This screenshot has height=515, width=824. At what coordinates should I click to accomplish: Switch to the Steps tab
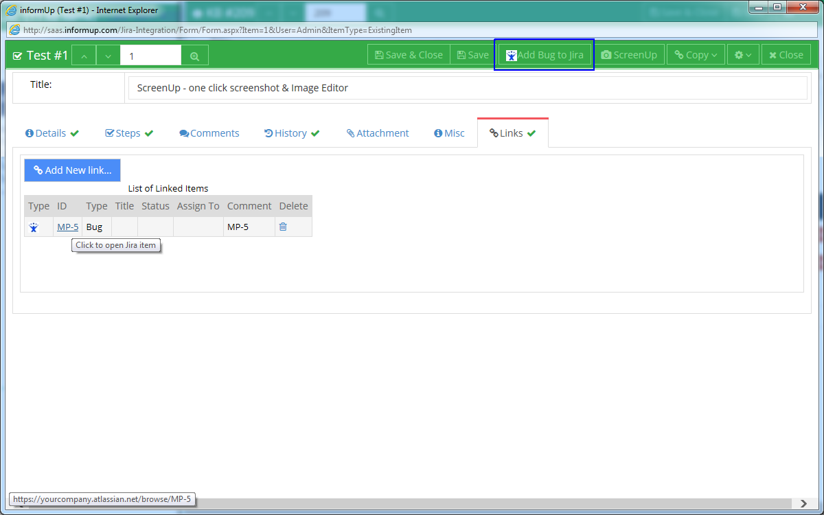coord(129,133)
